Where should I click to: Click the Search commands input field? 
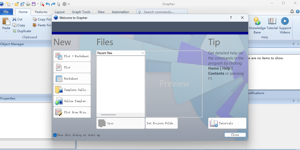click(162, 12)
